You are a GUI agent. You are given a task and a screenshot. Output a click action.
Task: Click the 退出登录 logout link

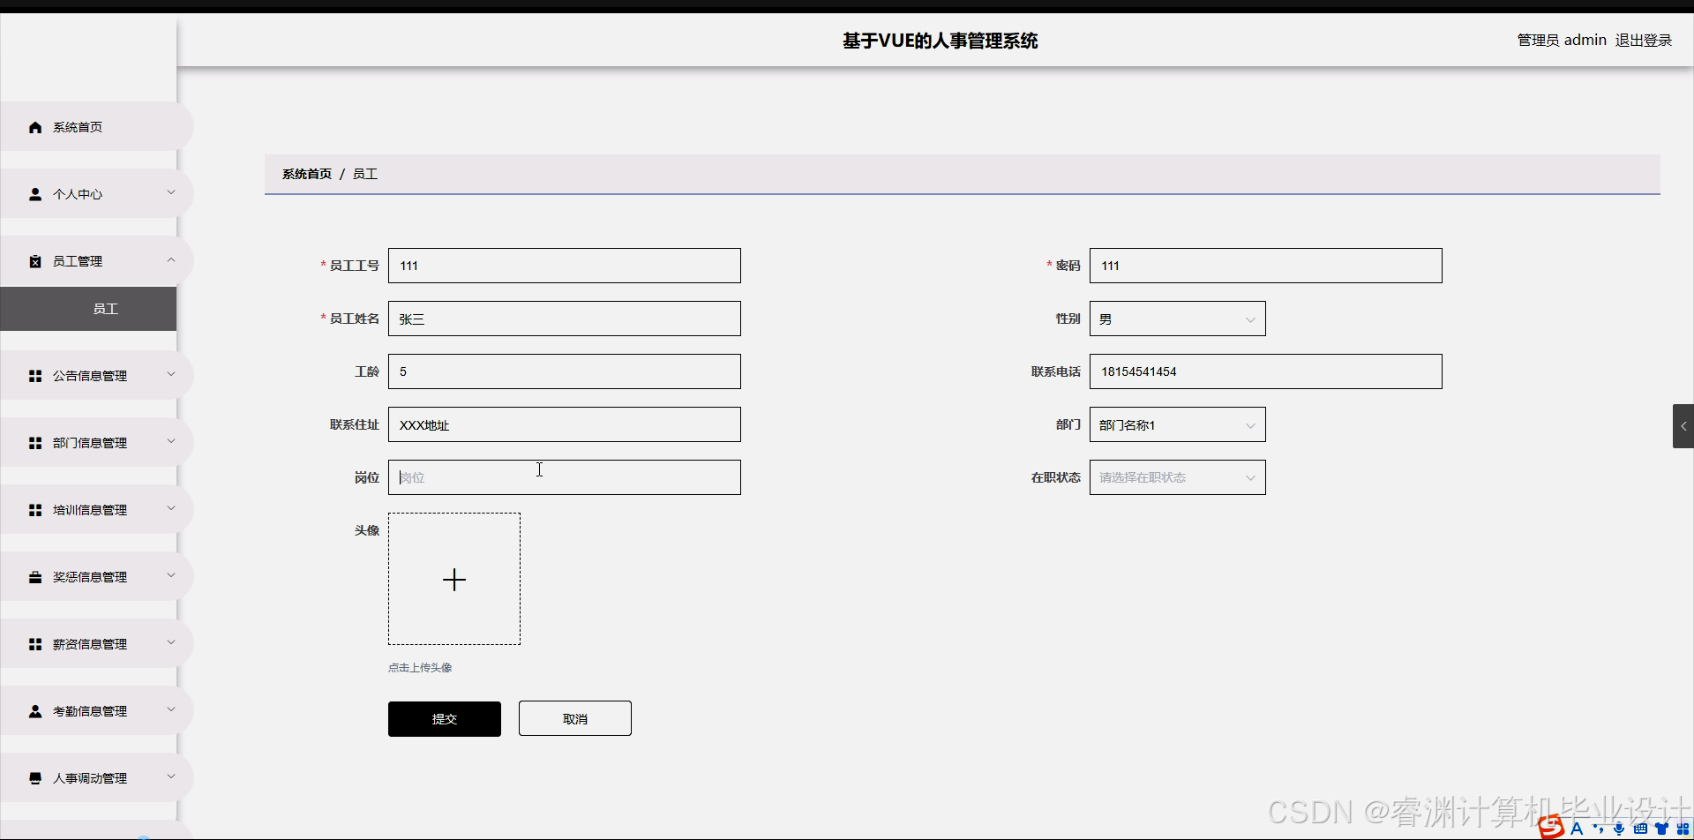tap(1643, 40)
